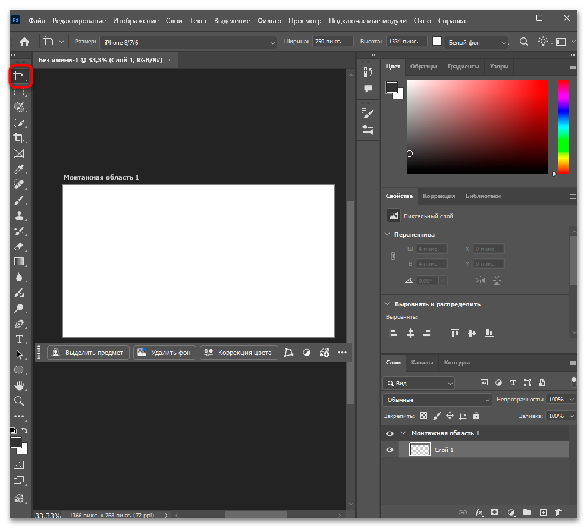Select the Crop tool
587x528 pixels.
point(19,138)
